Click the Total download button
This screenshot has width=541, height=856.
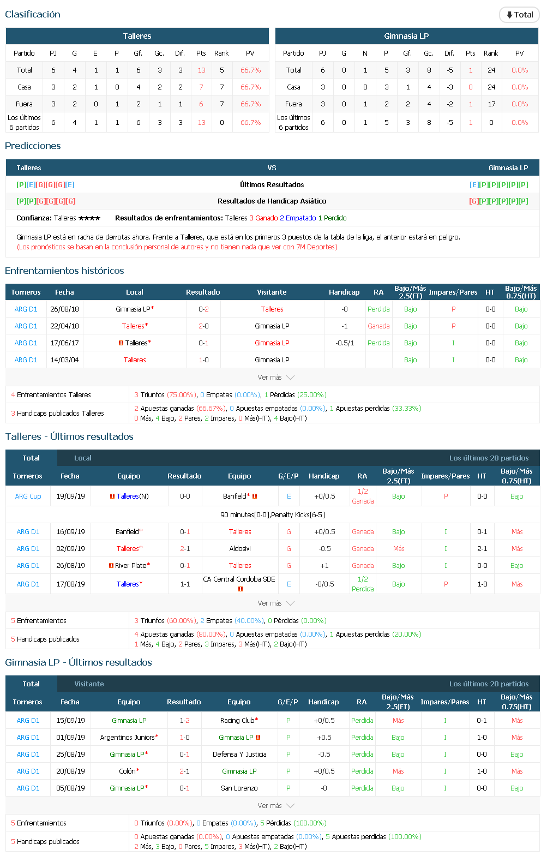tap(519, 15)
